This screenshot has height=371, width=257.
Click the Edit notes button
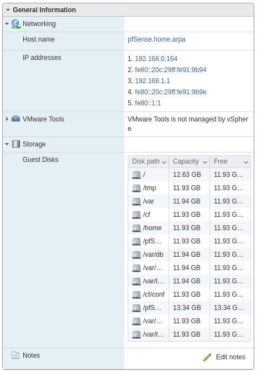pos(224,357)
